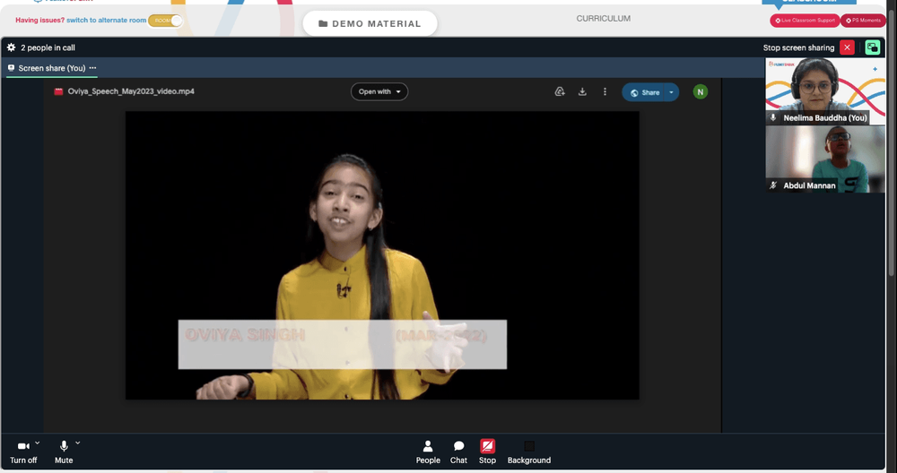The width and height of the screenshot is (897, 473).
Task: Click the download icon in viewer
Action: click(582, 91)
